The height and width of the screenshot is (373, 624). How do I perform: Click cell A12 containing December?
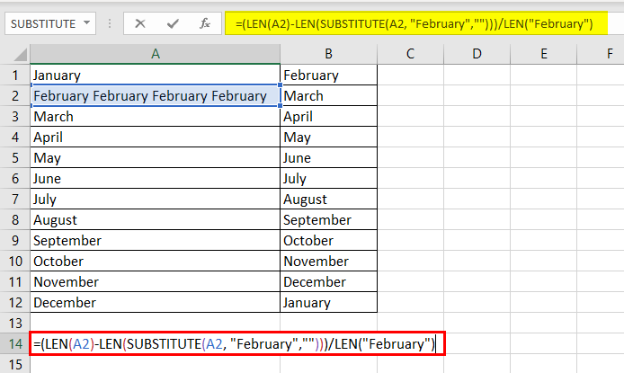(x=156, y=302)
